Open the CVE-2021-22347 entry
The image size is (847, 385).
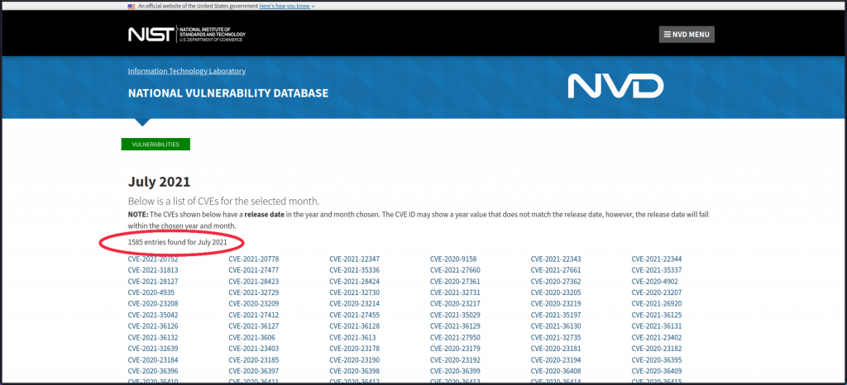354,259
